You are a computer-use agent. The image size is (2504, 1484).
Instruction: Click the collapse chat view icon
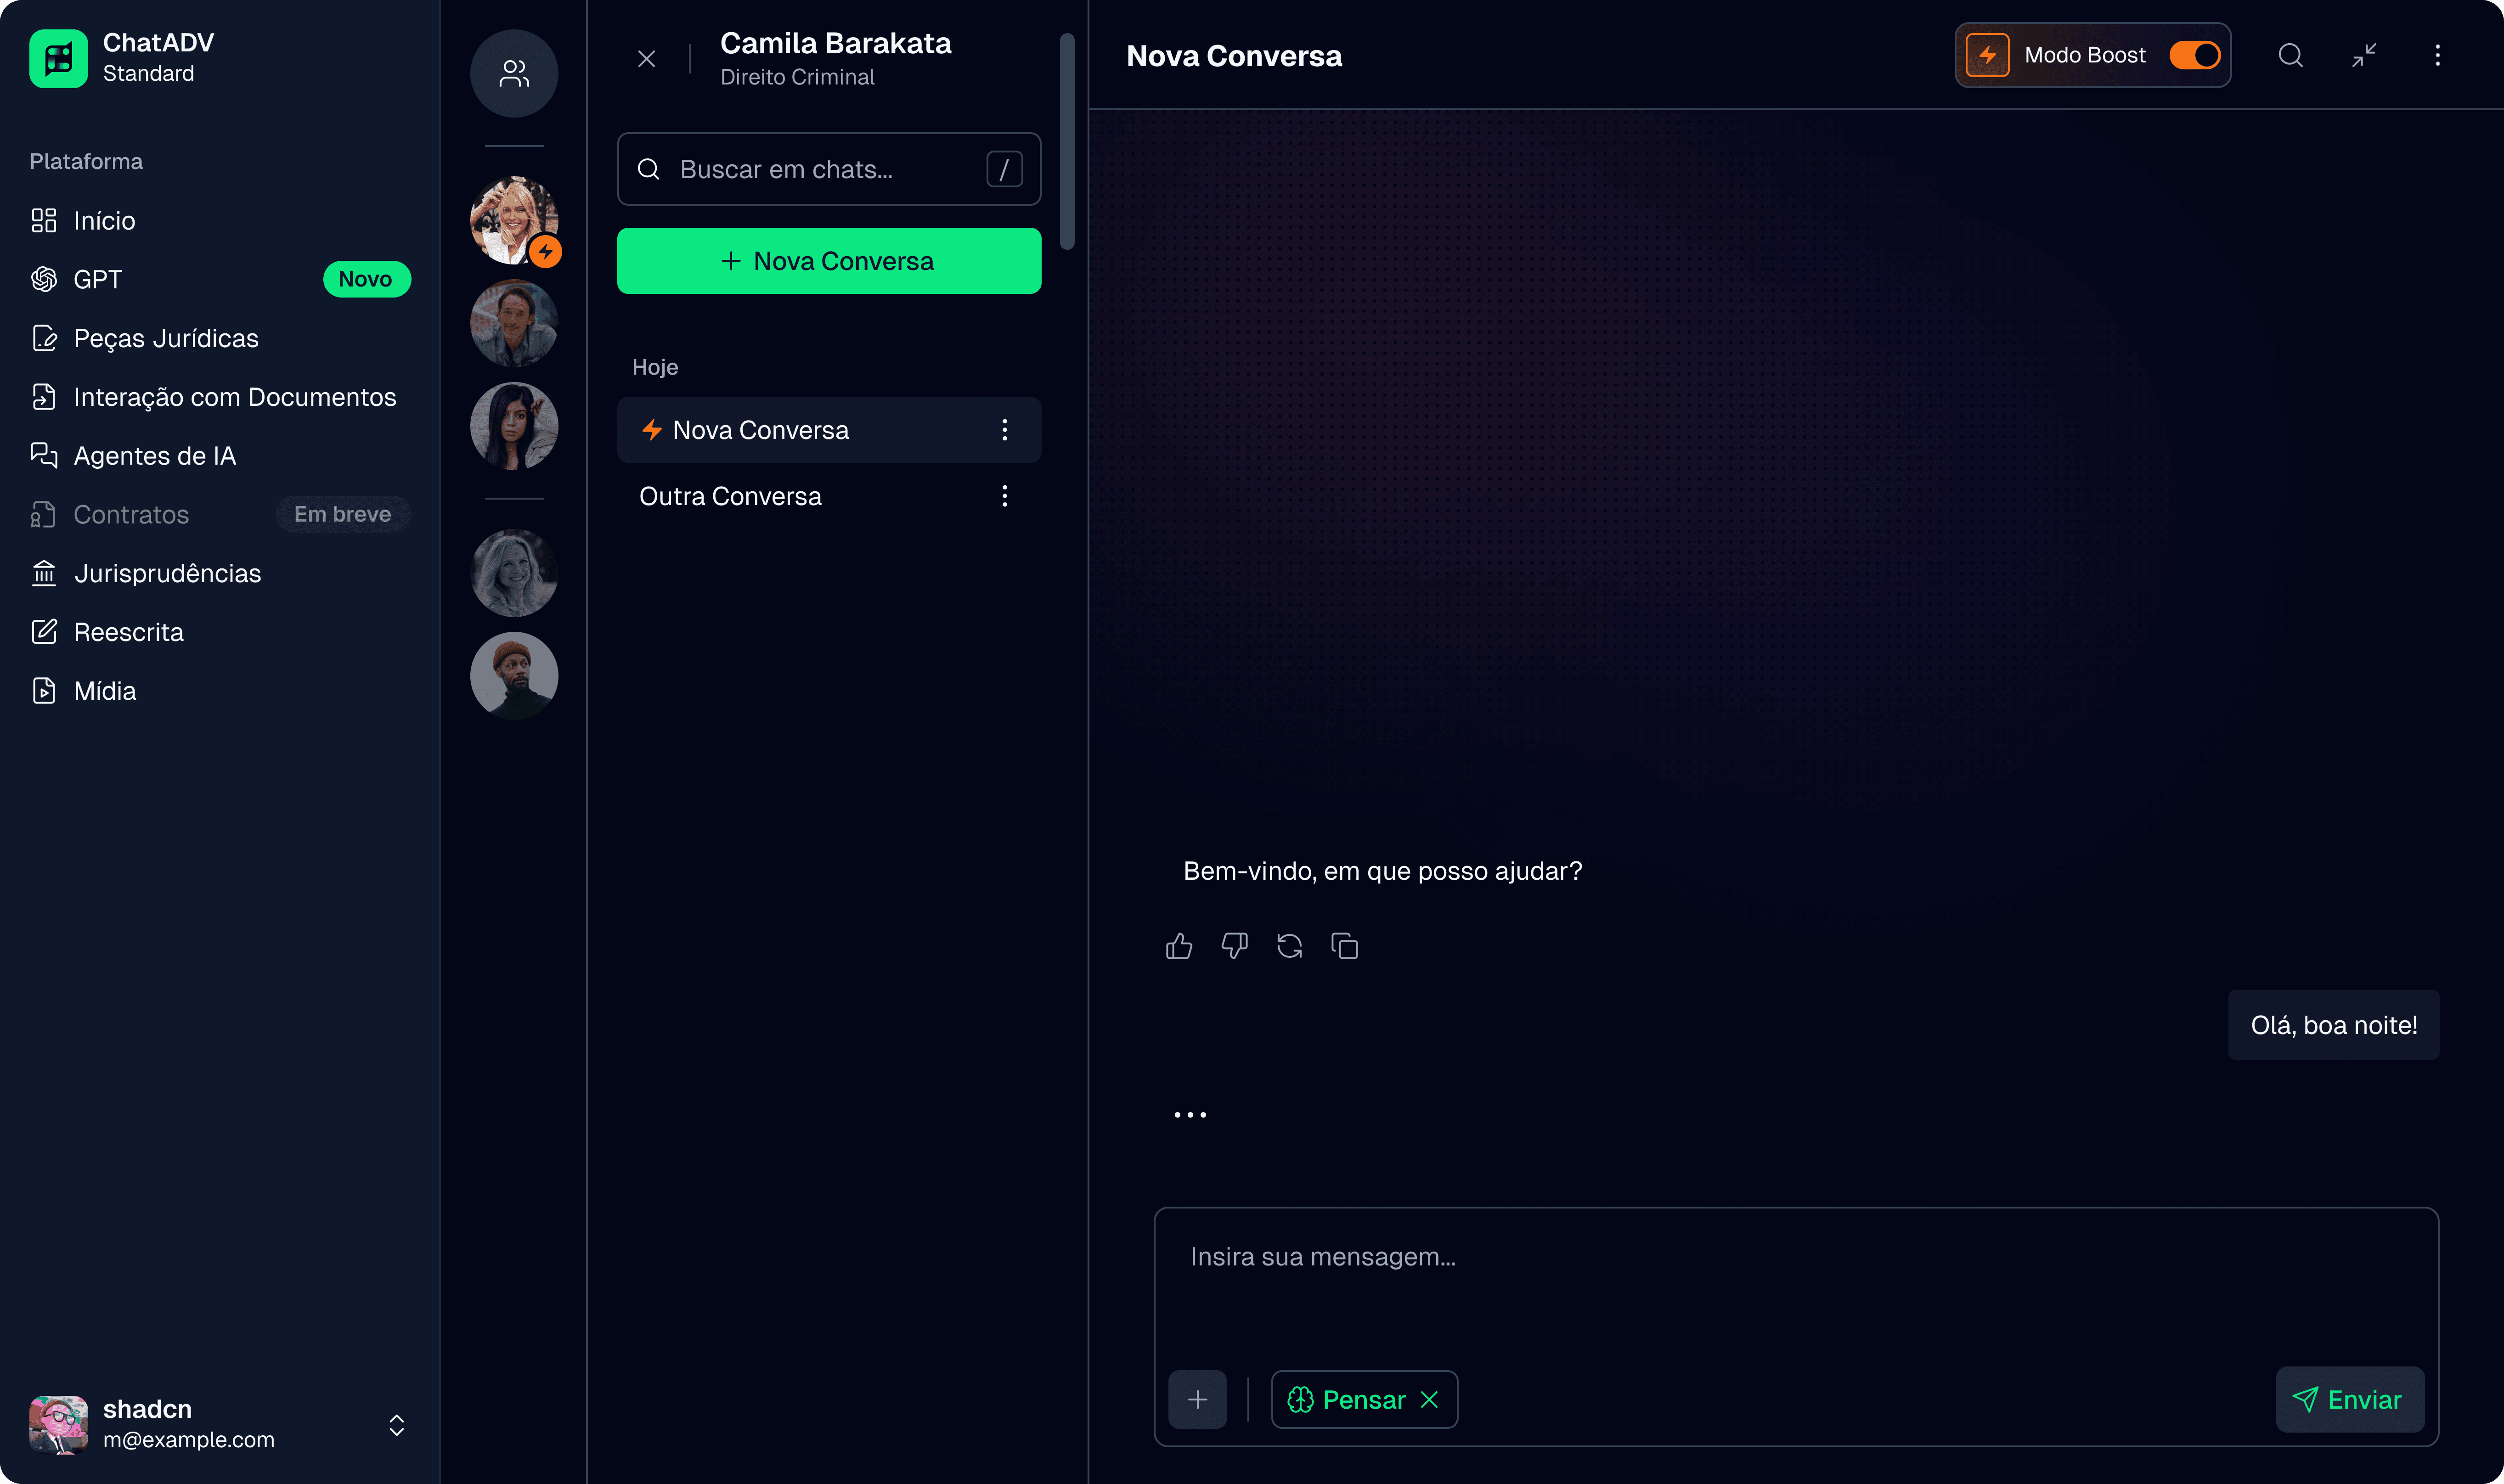pos(2364,56)
